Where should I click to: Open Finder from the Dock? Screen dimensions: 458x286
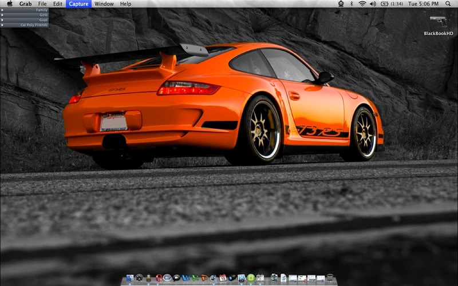tap(130, 278)
